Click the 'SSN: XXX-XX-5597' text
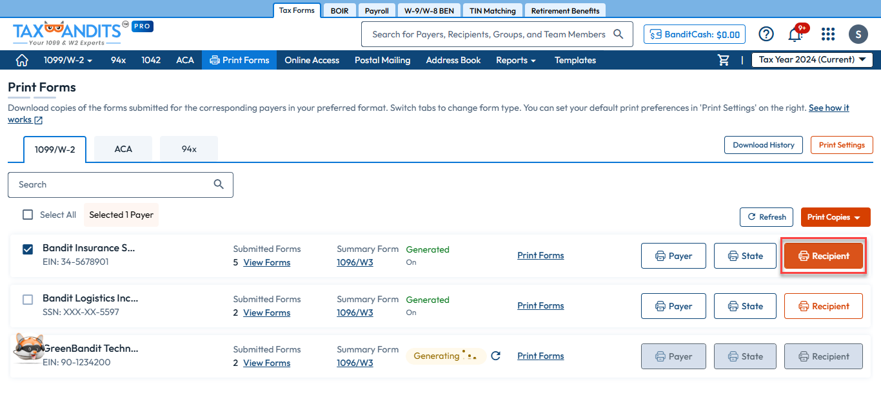This screenshot has width=881, height=413. [81, 312]
